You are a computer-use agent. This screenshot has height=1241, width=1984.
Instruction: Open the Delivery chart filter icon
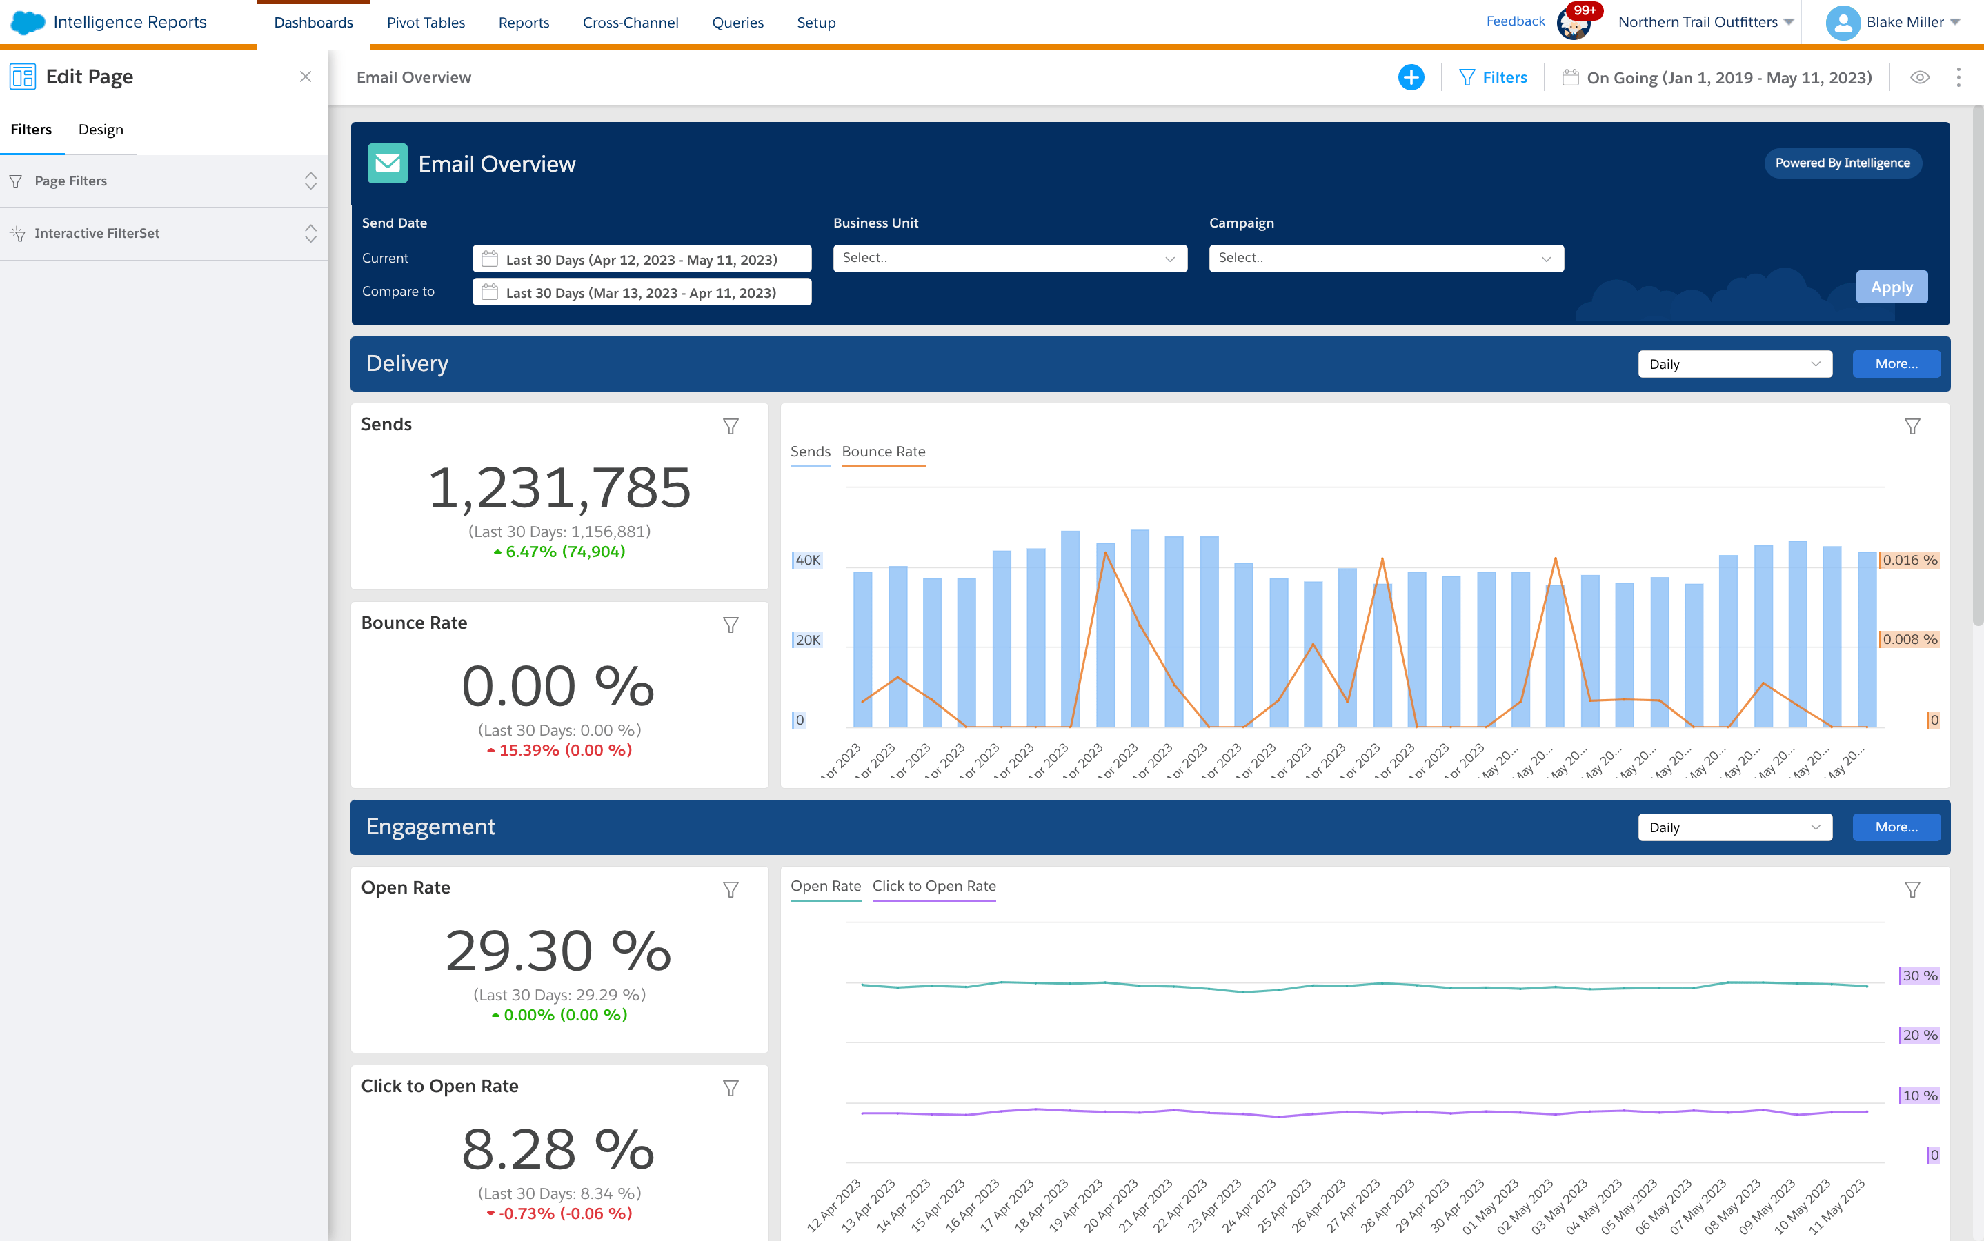click(x=1912, y=426)
